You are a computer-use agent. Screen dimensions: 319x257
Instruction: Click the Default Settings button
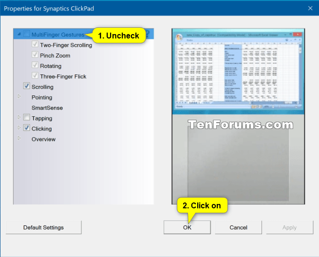pyautogui.click(x=43, y=227)
